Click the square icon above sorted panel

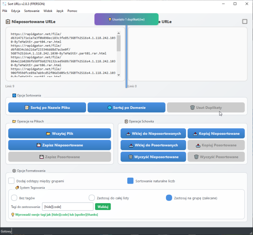245,22
